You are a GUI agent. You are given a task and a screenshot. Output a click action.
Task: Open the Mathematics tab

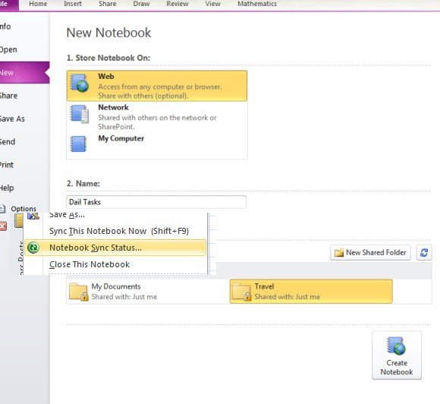pyautogui.click(x=257, y=4)
